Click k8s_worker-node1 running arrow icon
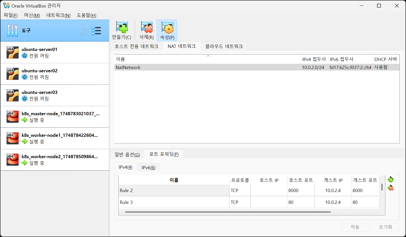 25,141
